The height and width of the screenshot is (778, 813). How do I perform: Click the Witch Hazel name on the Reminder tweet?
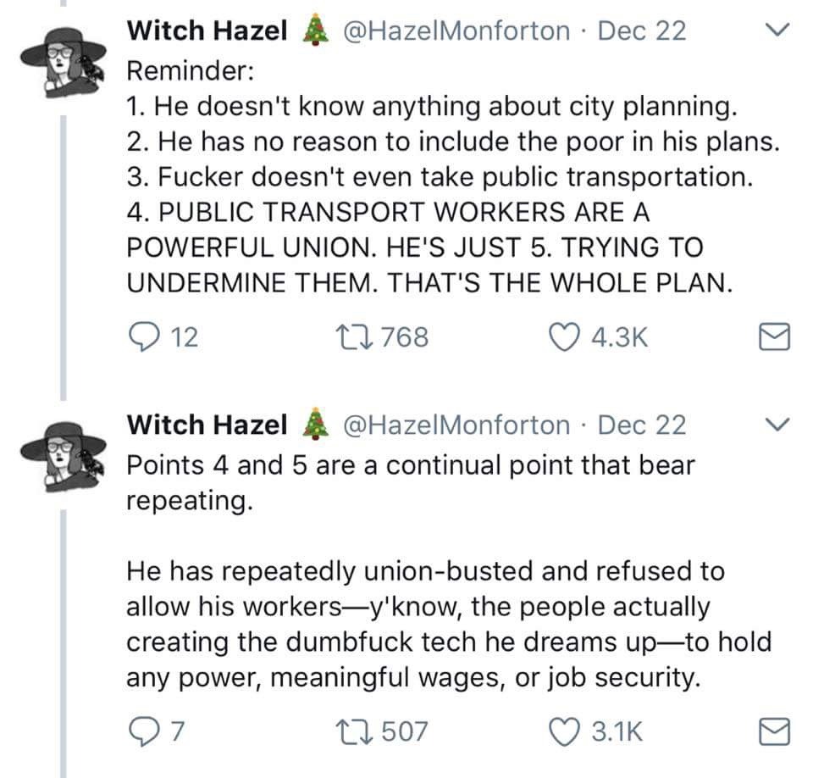[207, 31]
